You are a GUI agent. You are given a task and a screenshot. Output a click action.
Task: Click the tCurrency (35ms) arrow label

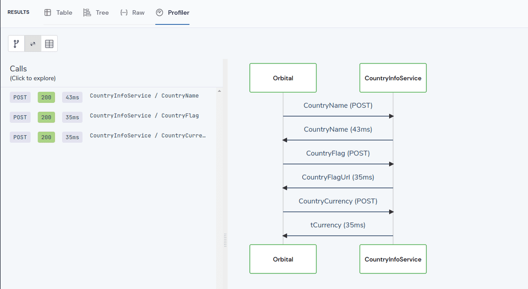(338, 225)
